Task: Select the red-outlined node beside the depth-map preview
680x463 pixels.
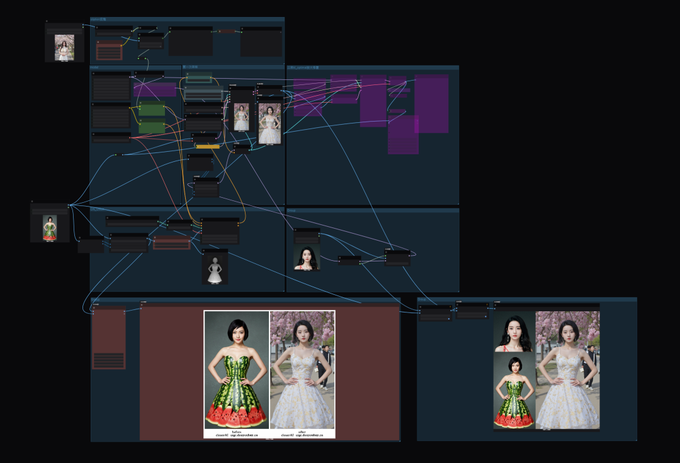Action: point(172,243)
